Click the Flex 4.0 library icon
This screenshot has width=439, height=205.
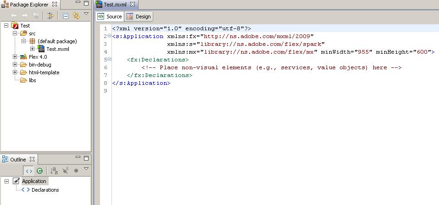(23, 57)
